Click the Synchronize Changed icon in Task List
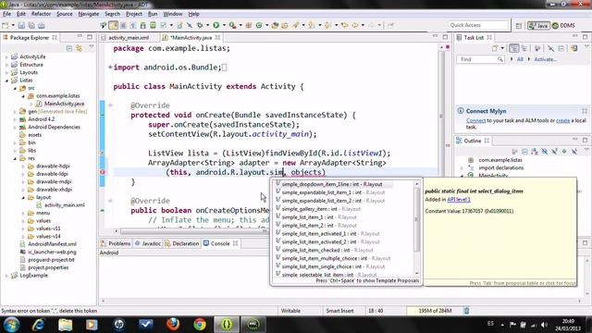This screenshot has height=333, width=592. point(573,48)
